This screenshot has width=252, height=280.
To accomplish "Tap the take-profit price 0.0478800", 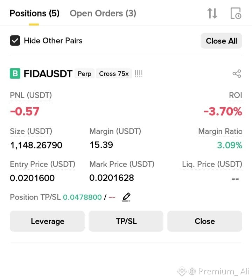I will (x=82, y=197).
